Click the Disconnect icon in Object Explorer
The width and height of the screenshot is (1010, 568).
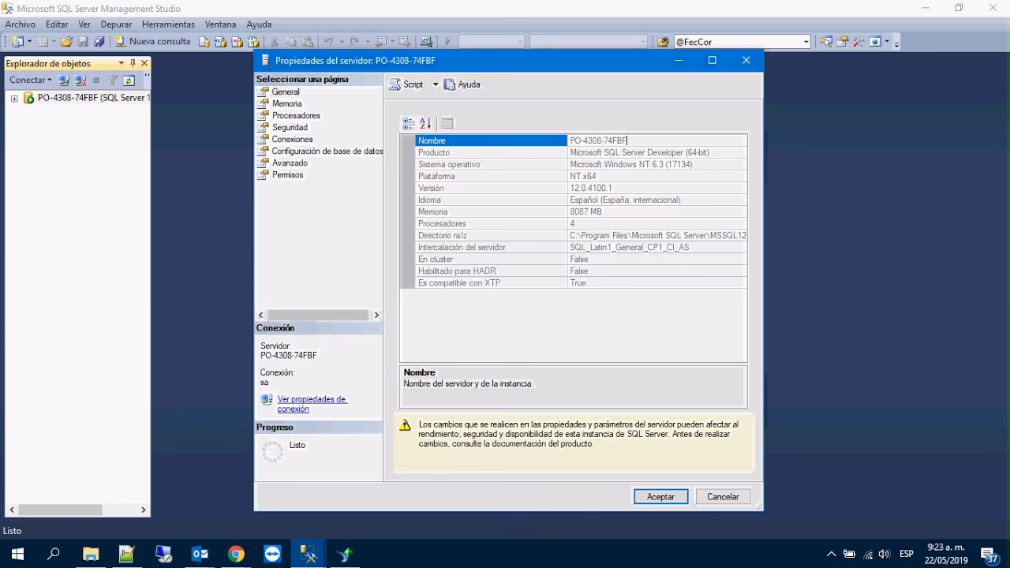80,80
